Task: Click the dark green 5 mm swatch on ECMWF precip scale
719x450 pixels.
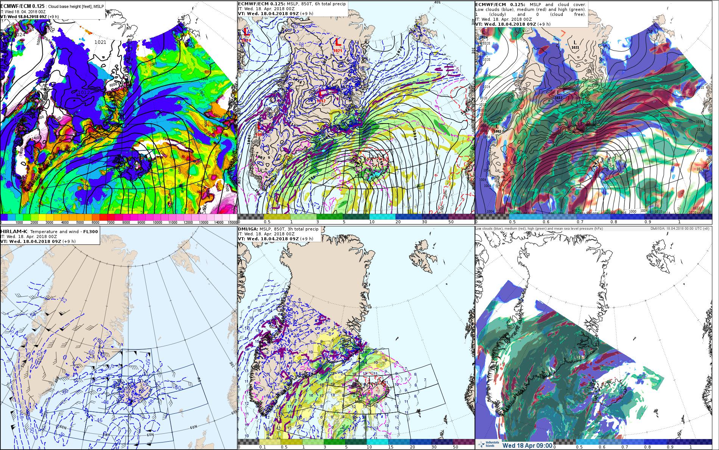Action: [356, 216]
